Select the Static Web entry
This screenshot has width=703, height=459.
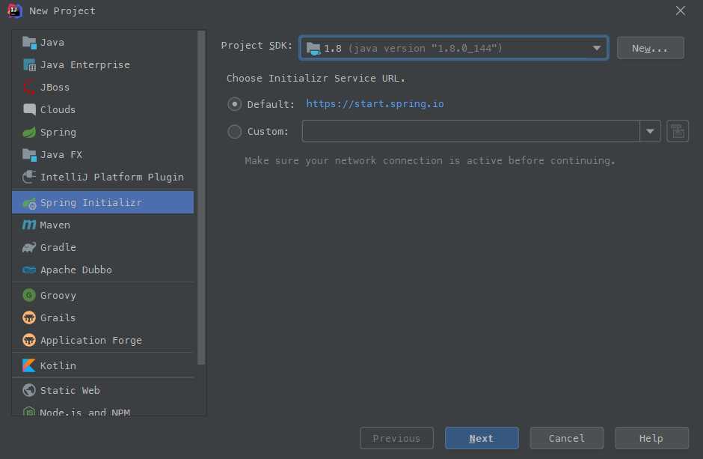(103, 390)
